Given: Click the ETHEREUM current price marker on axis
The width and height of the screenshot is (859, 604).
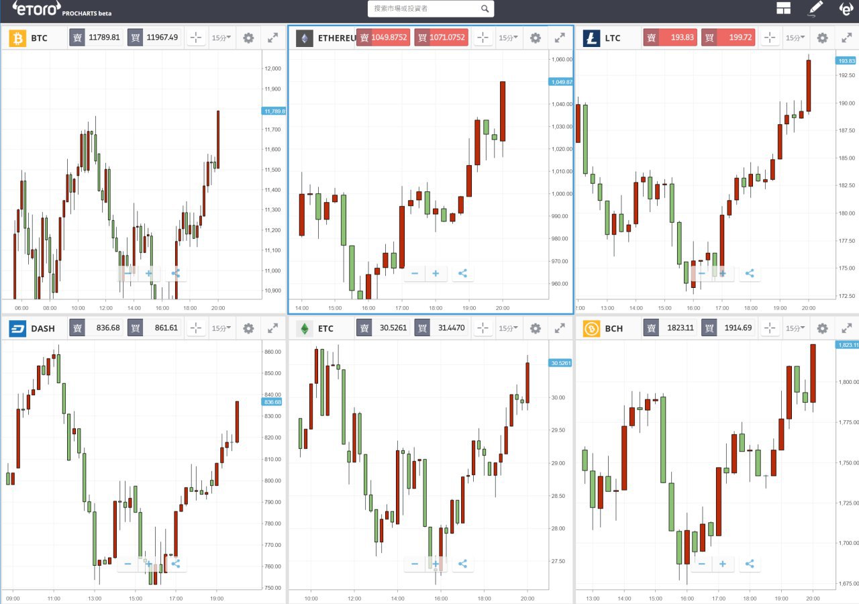Looking at the screenshot, I should (x=561, y=82).
